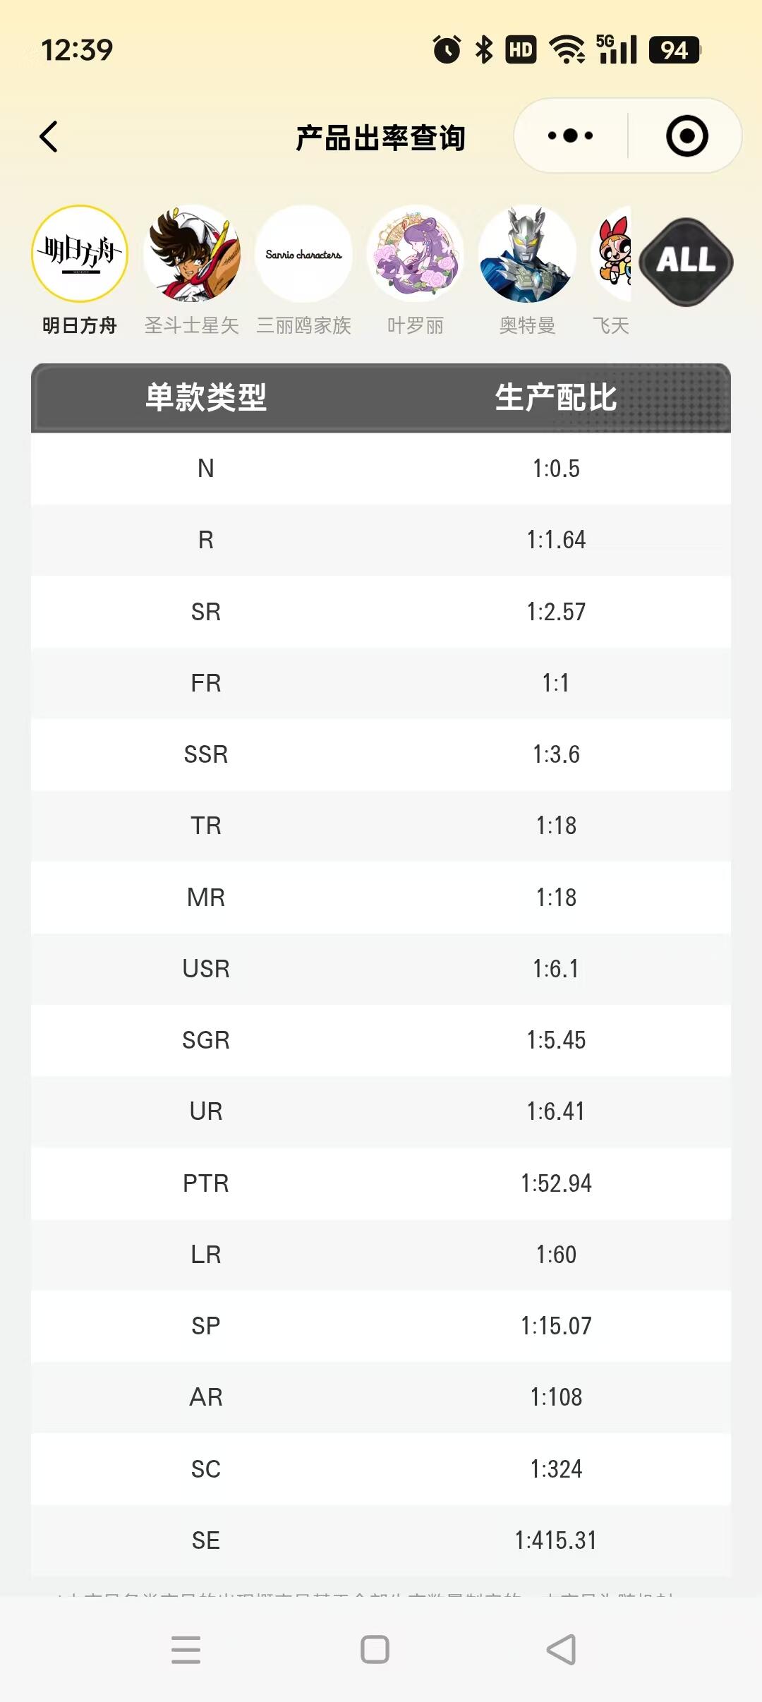Tap the back arrow in header
The width and height of the screenshot is (762, 1702).
[48, 137]
